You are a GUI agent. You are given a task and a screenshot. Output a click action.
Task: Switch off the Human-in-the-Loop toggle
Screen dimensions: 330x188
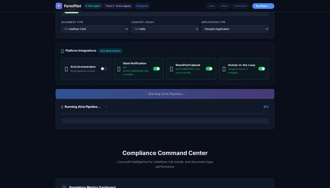pyautogui.click(x=262, y=69)
